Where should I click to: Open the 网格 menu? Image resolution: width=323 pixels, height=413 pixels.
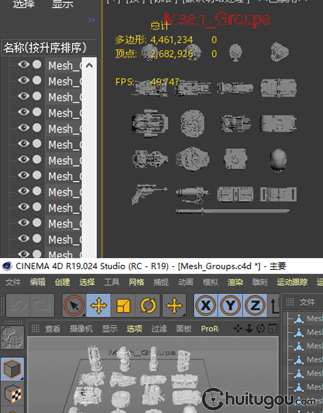[137, 282]
